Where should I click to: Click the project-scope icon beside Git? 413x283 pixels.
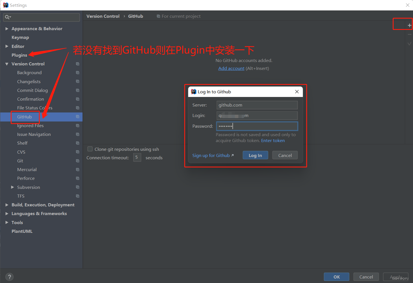(78, 161)
